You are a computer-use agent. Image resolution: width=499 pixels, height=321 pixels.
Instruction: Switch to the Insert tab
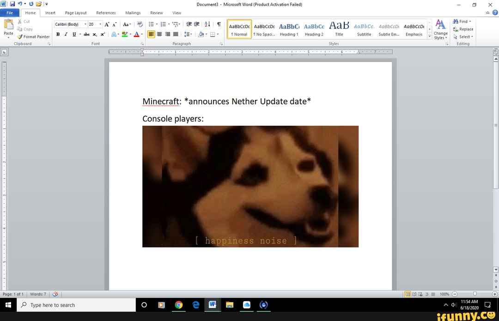click(50, 13)
